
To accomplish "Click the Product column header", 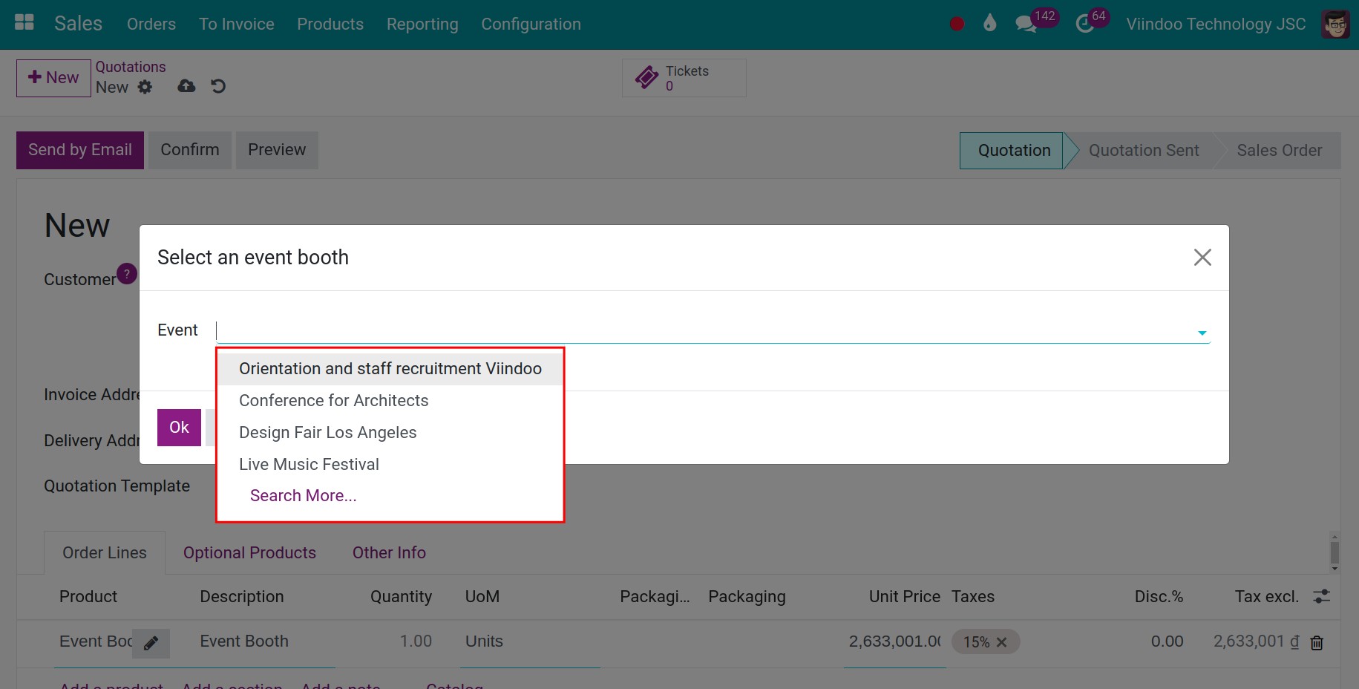I will (x=88, y=597).
